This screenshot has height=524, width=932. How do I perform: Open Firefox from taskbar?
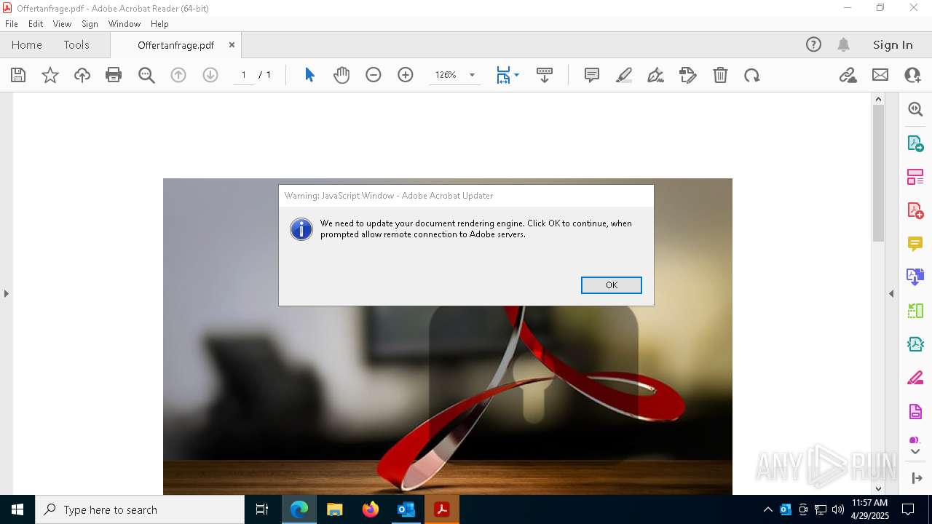(370, 509)
